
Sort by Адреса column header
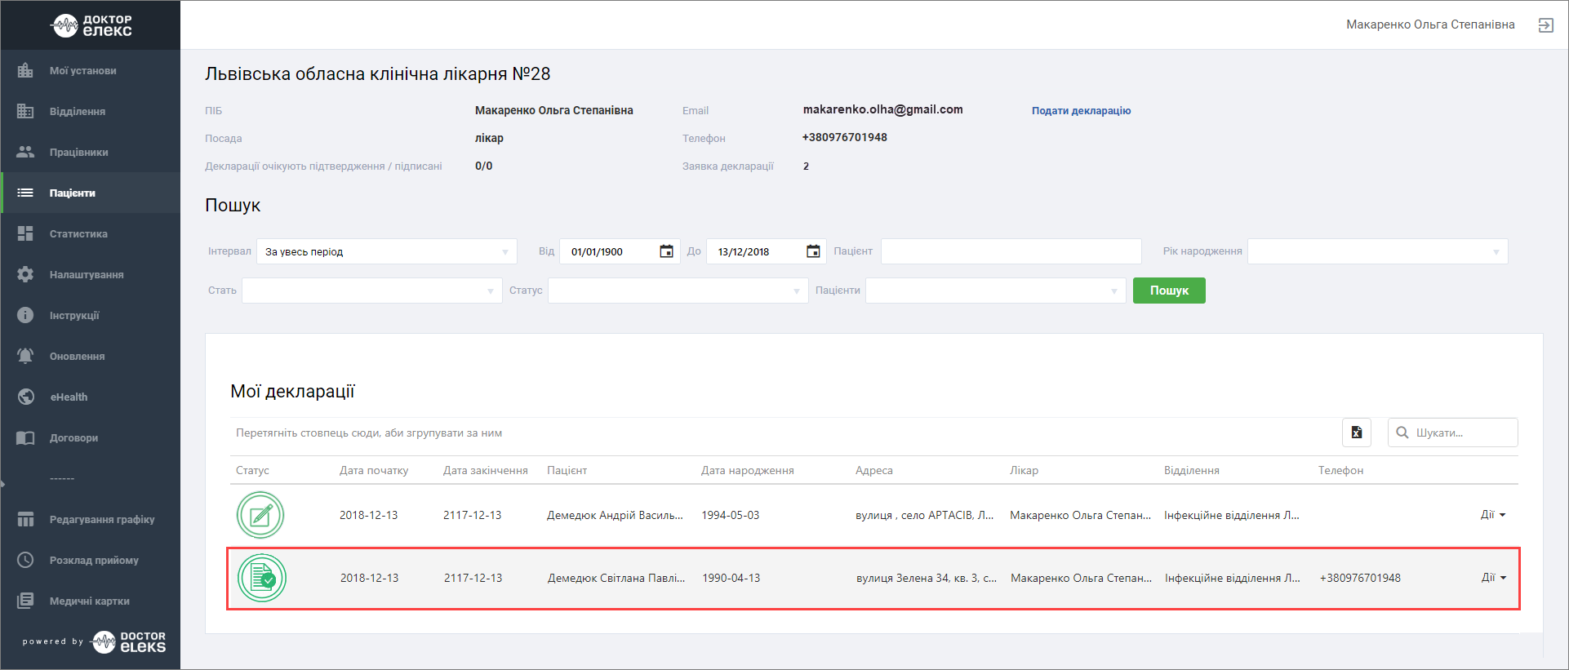click(874, 470)
